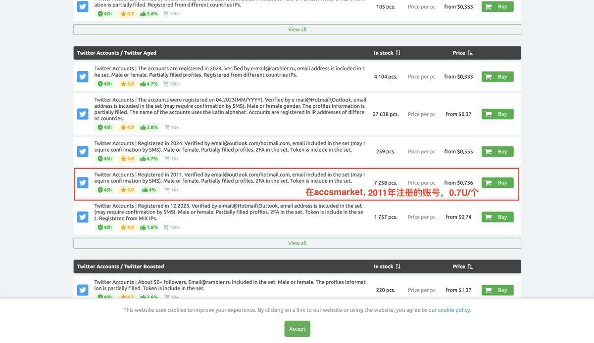Click 4.9 star rating in 27 638 pcs row
Screen dimensions: 594x343
coord(127,128)
